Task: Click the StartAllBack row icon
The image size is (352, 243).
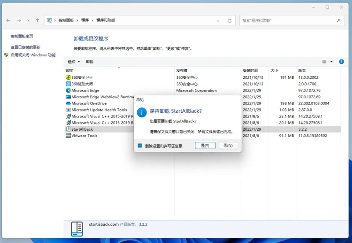Action: (68, 129)
